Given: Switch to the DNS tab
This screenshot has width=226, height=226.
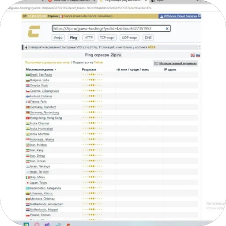Looking at the screenshot, I should click(x=148, y=38).
